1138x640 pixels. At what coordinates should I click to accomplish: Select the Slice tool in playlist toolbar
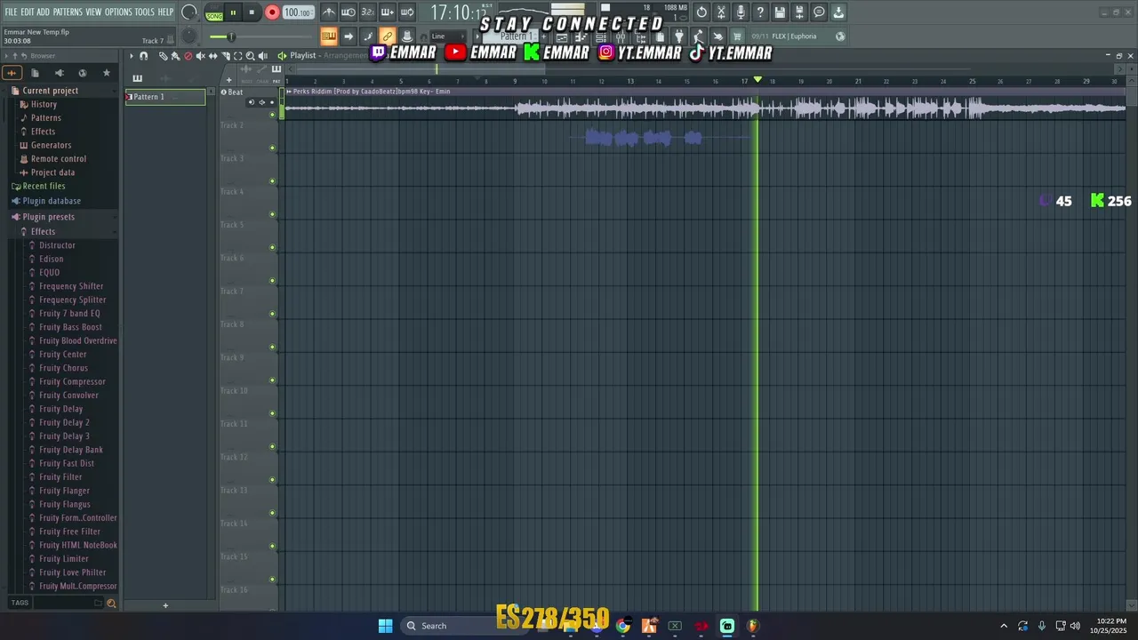pos(225,56)
